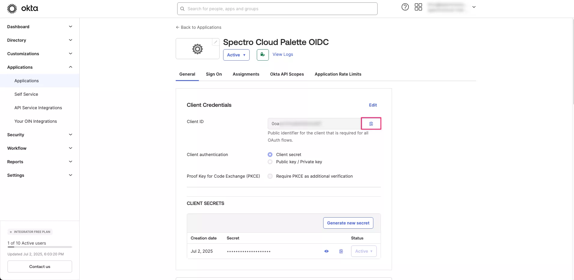The width and height of the screenshot is (574, 280).
Task: Edit the application logo with pencil icon
Action: 215,42
